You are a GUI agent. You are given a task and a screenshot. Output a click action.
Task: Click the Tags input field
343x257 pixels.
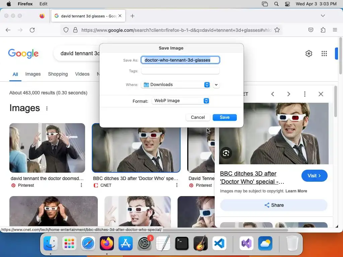pyautogui.click(x=180, y=71)
